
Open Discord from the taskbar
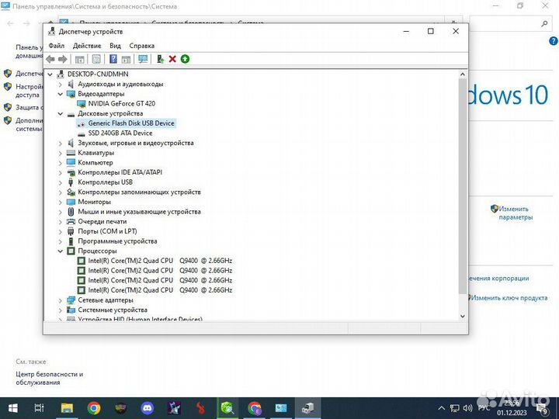(x=148, y=408)
